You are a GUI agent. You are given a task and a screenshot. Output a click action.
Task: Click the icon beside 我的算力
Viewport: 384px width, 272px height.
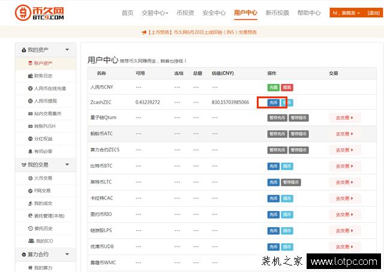[x=31, y=268]
